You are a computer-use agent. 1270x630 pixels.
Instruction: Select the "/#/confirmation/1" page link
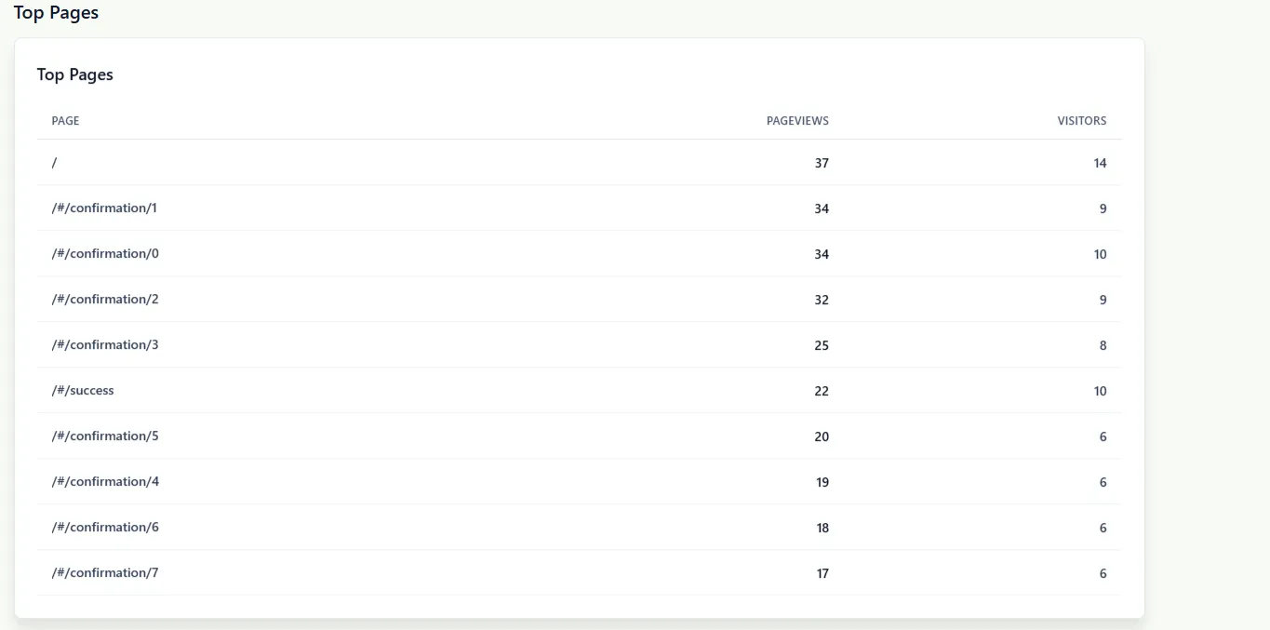[x=104, y=208]
